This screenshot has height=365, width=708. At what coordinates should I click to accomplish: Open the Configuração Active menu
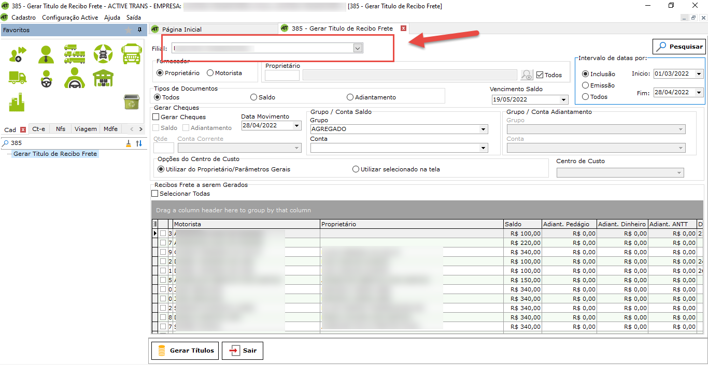tap(69, 18)
